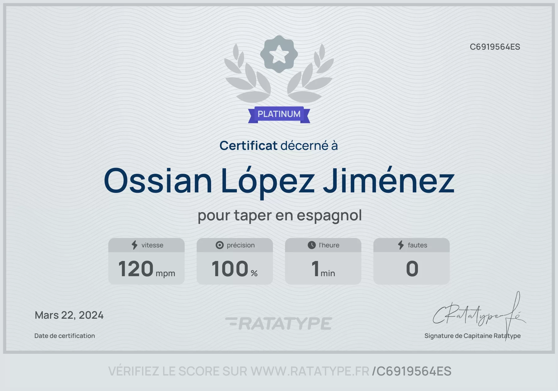Open the WWW.RATATYPE.FR verification link
558x391 pixels.
[x=310, y=371]
